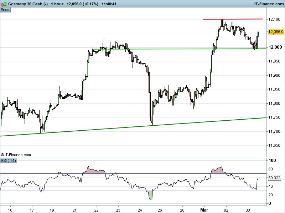Click the 11:40:41 time display
The height and width of the screenshot is (213, 285).
coord(109,4)
